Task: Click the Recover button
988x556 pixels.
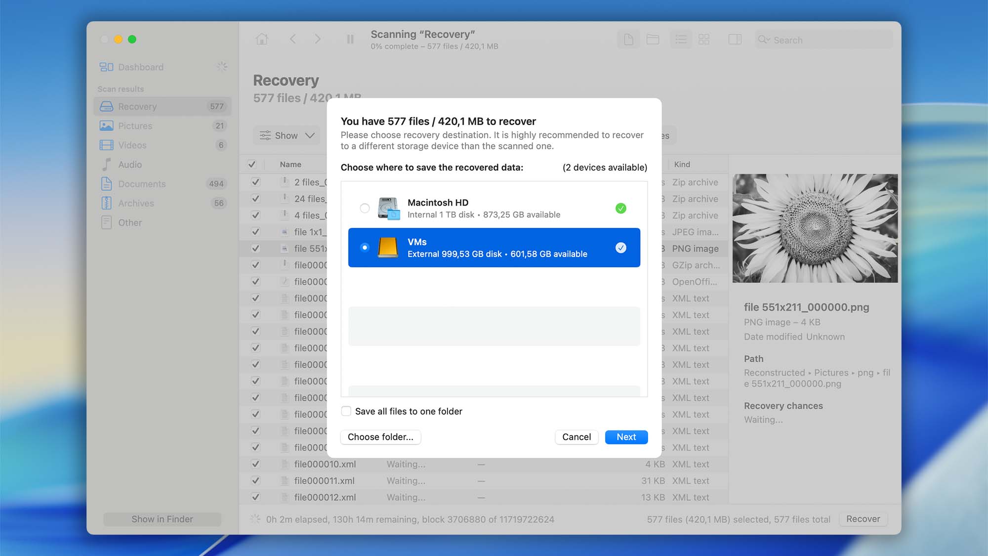Action: coord(863,519)
